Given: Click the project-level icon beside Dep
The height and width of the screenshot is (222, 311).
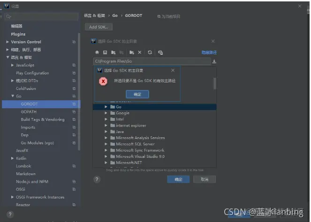Looking at the screenshot, I should 74,135.
